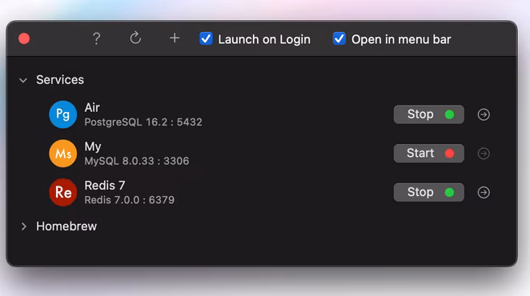This screenshot has width=530, height=296.
Task: Open details arrow for Redis 7
Action: [x=484, y=192]
